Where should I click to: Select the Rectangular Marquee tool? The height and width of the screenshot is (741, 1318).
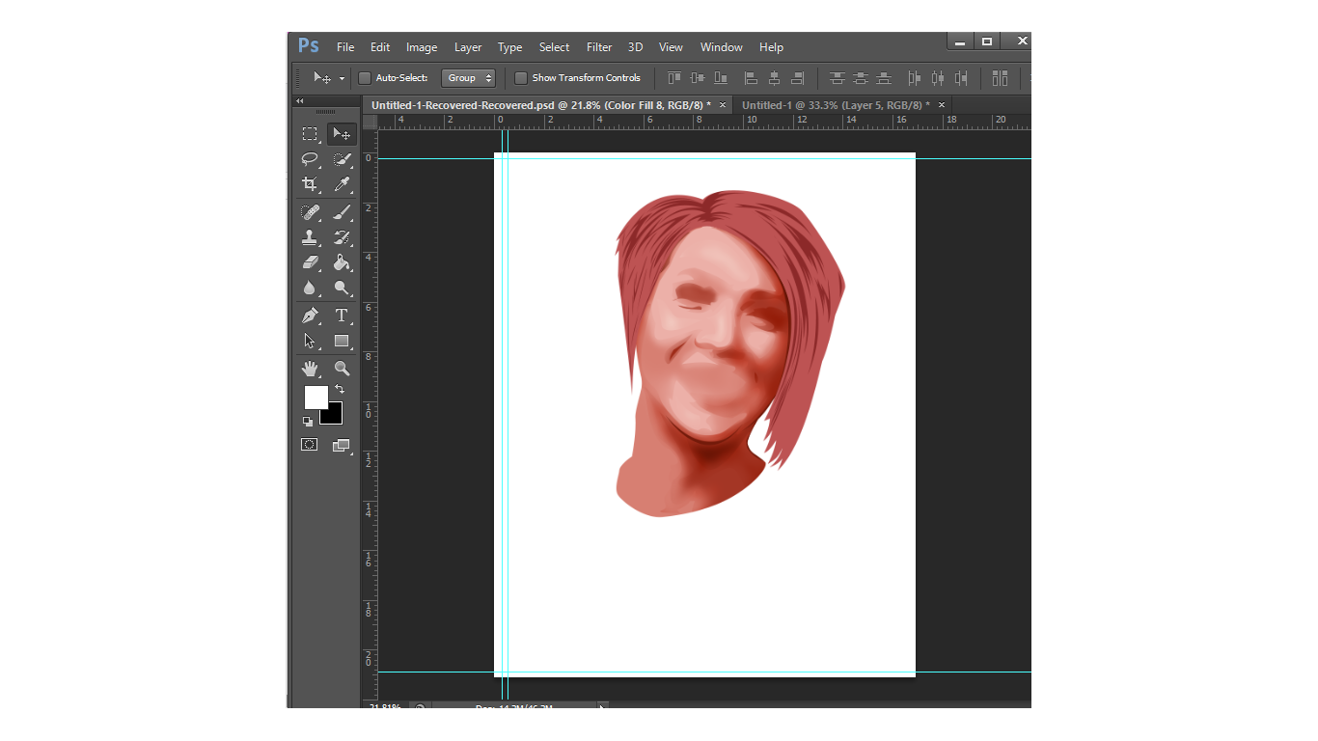click(310, 134)
